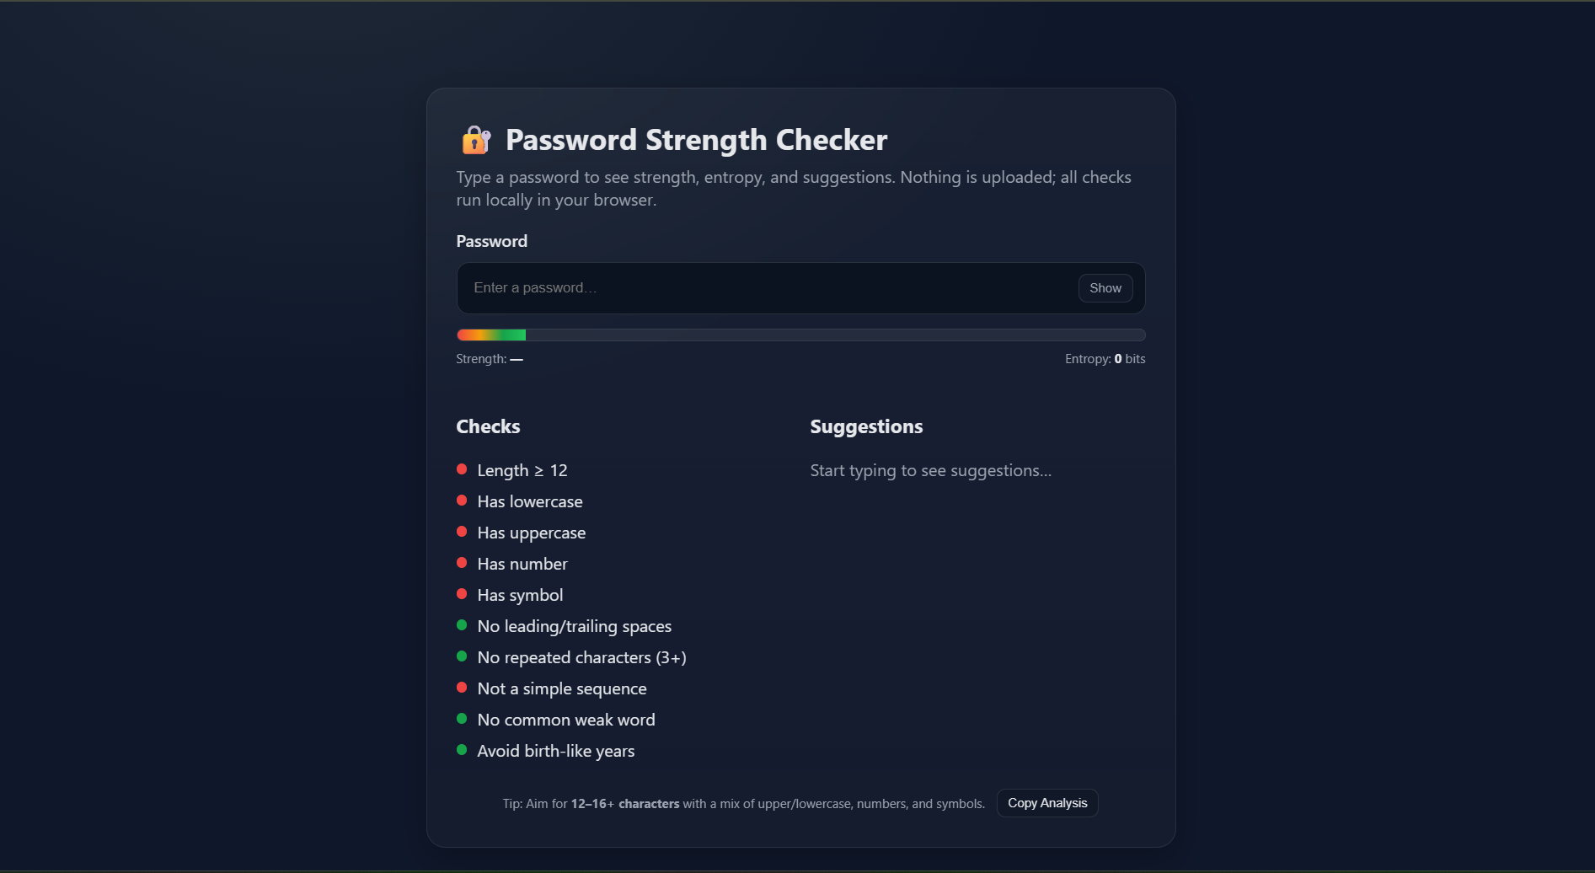Image resolution: width=1595 pixels, height=873 pixels.
Task: Select the Checks section heading
Action: [488, 426]
